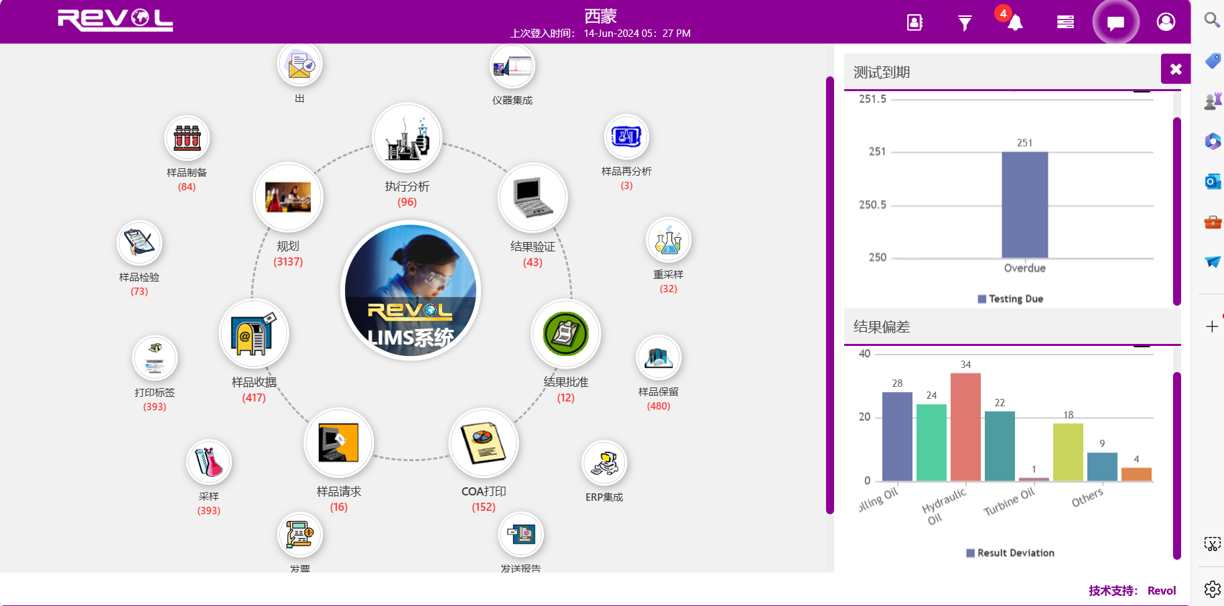Open the 样品制备 test tubes icon
Viewport: 1224px width, 606px height.
coord(188,139)
